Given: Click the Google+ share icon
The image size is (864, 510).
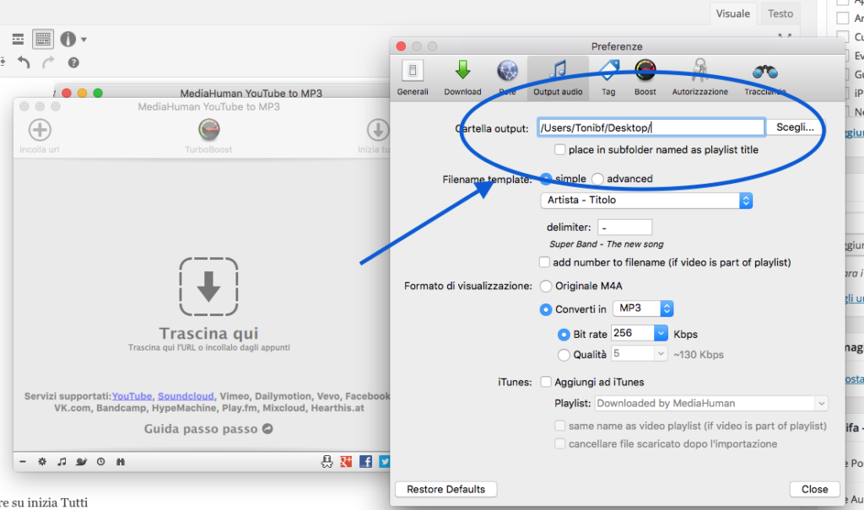Looking at the screenshot, I should click(x=346, y=462).
